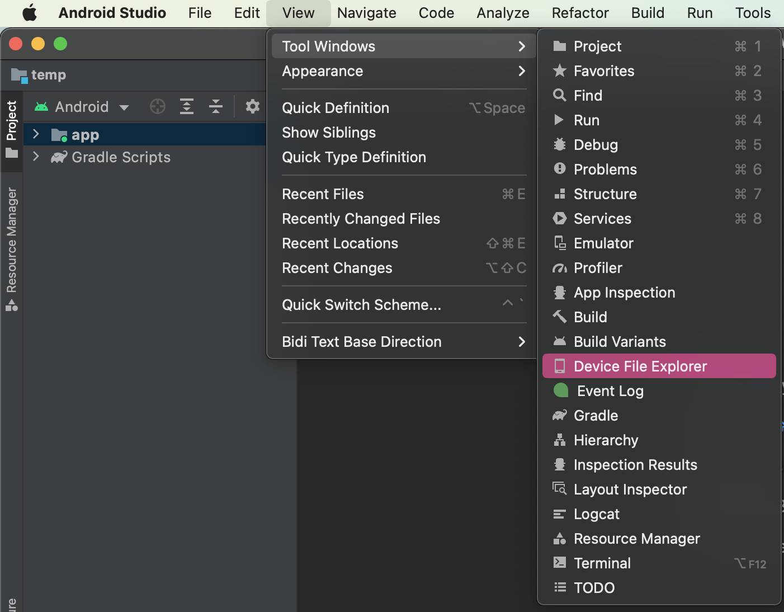Viewport: 784px width, 612px height.
Task: Open the Code menu
Action: pyautogui.click(x=436, y=13)
